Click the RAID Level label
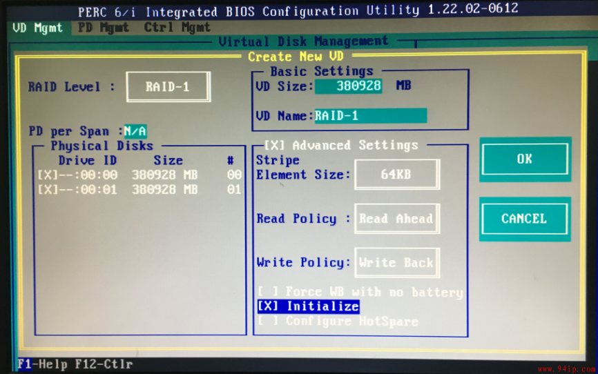 click(64, 87)
